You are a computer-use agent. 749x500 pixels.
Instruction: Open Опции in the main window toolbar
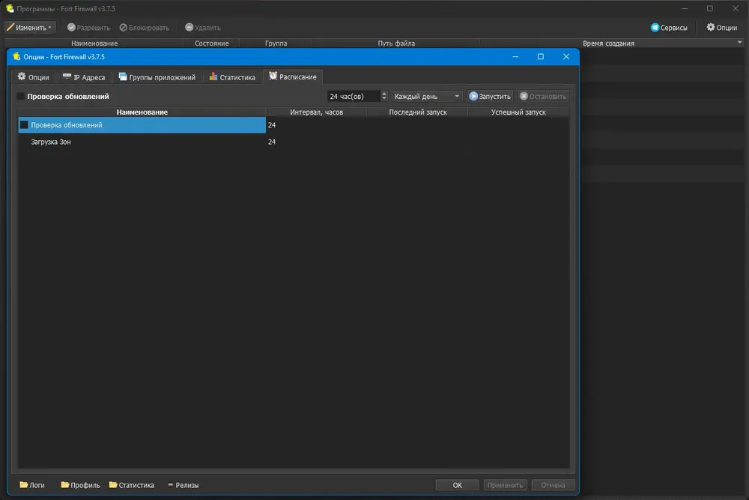(722, 27)
